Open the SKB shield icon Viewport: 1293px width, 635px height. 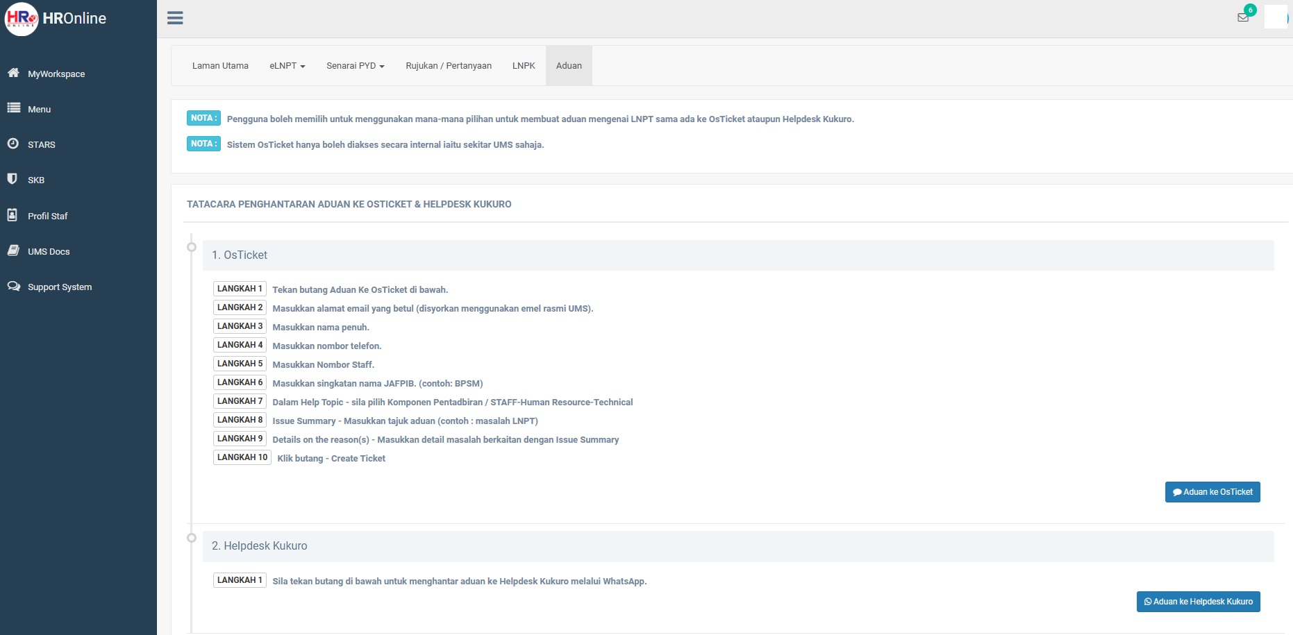coord(12,179)
